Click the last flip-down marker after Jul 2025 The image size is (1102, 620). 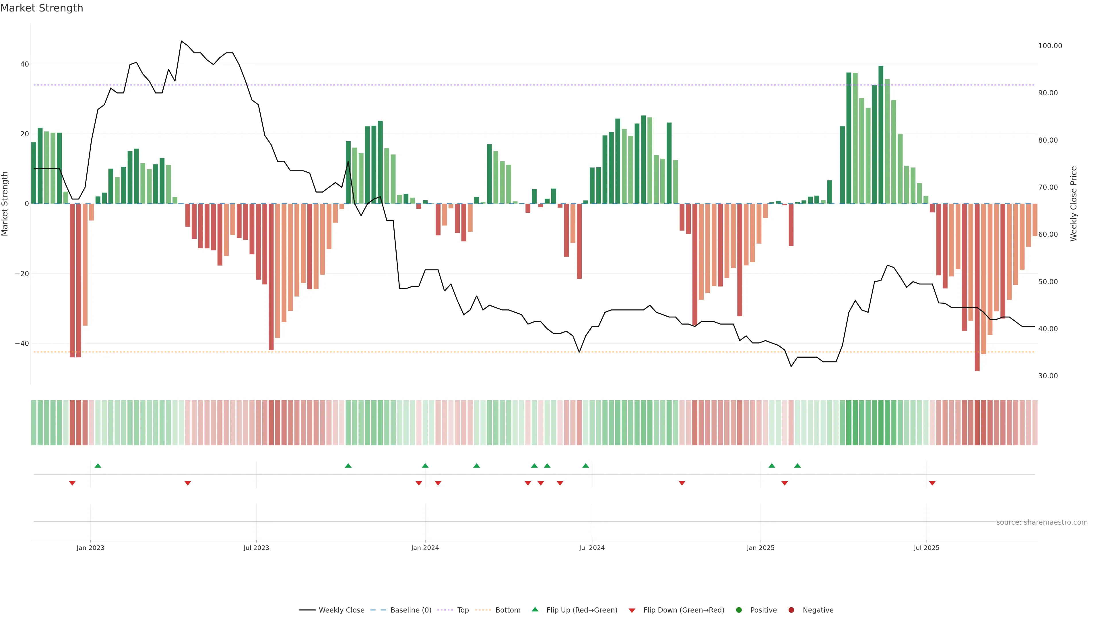[932, 483]
